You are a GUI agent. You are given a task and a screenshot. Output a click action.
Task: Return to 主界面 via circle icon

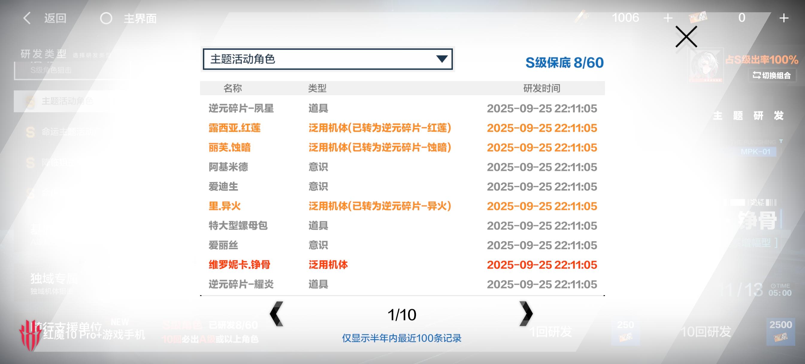pyautogui.click(x=106, y=19)
